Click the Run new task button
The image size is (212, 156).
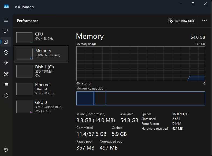click(x=181, y=21)
